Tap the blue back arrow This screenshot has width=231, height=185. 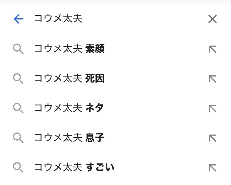[18, 19]
